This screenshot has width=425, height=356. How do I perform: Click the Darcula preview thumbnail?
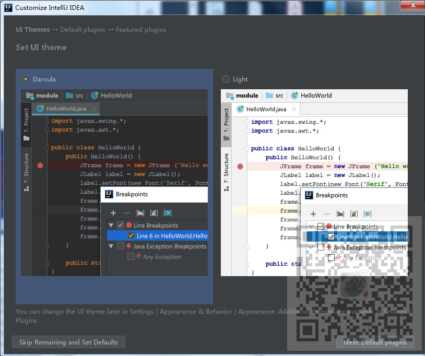[x=114, y=183]
